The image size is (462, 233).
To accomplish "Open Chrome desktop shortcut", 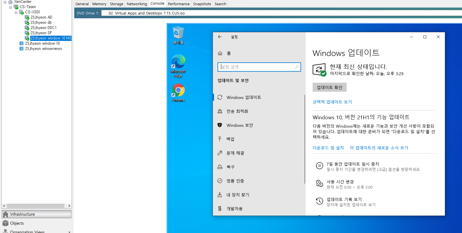I will coord(178,93).
